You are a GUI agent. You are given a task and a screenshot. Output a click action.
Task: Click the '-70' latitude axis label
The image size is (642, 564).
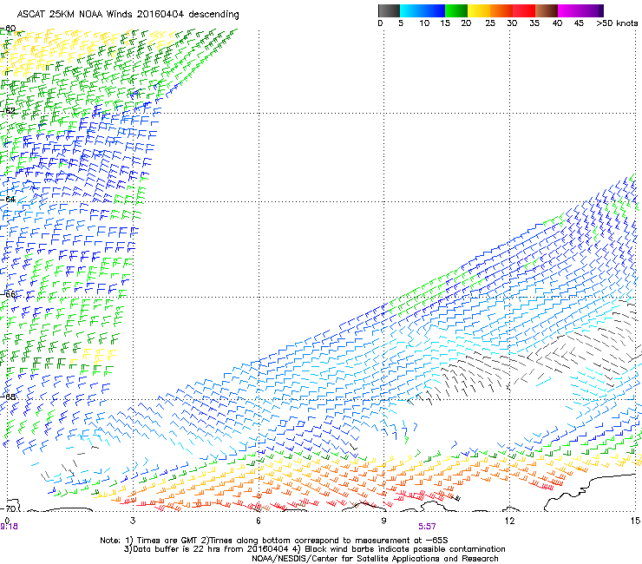[8, 508]
